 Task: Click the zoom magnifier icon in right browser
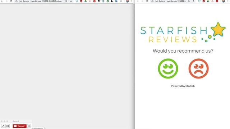[x=189, y=1]
